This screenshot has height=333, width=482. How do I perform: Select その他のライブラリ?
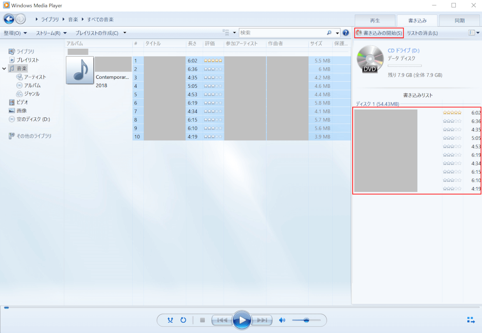point(34,136)
